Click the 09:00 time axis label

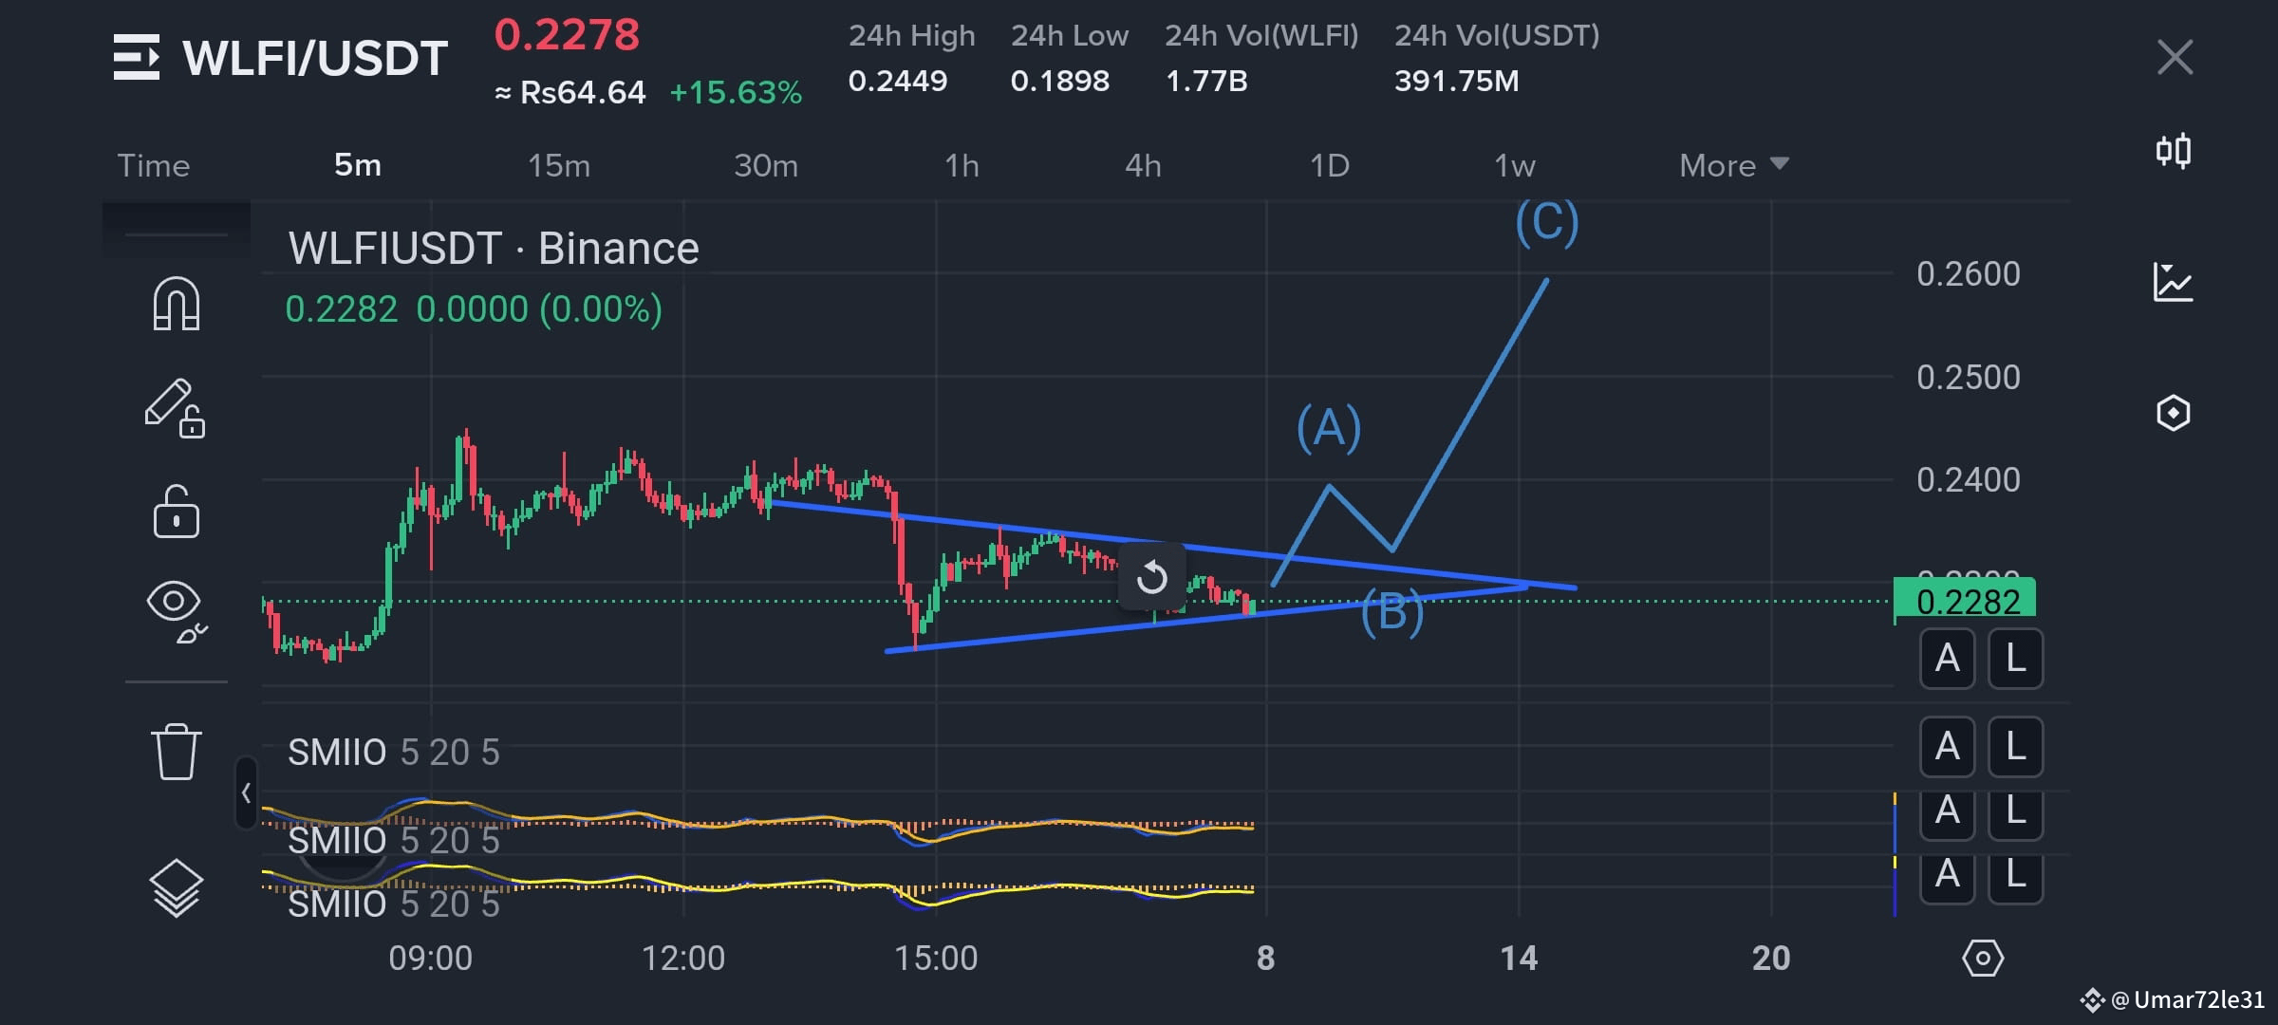(x=431, y=959)
